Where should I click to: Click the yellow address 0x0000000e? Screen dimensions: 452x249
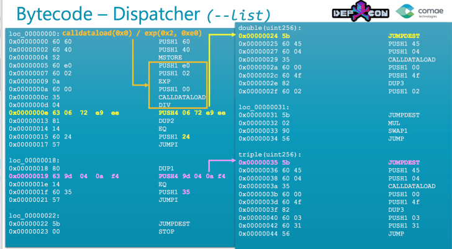[x=29, y=112]
